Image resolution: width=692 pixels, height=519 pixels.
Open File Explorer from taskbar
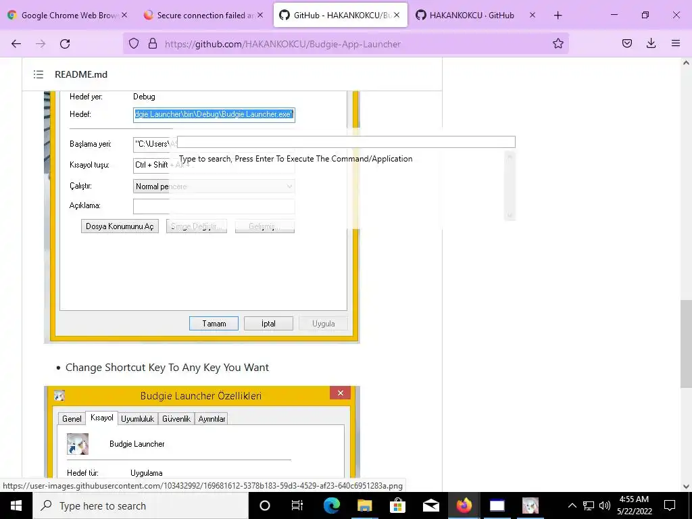364,505
